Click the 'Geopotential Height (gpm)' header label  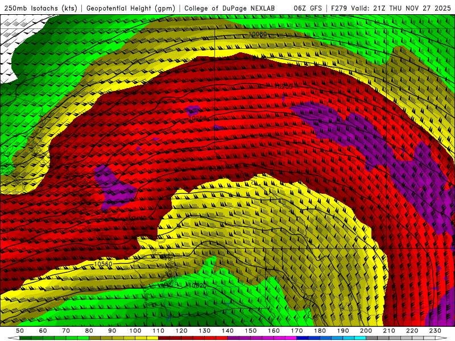pos(131,9)
